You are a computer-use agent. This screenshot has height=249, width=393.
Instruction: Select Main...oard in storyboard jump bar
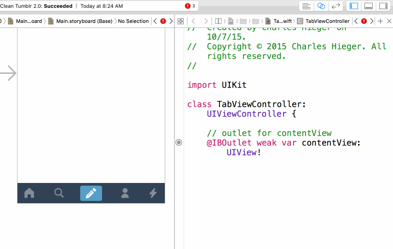click(x=25, y=21)
